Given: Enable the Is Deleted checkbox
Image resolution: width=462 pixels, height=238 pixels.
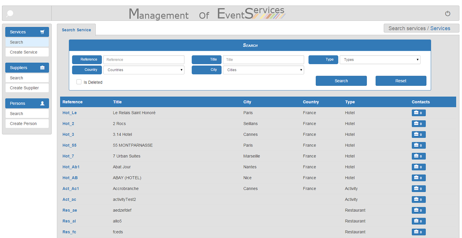Looking at the screenshot, I should 79,82.
